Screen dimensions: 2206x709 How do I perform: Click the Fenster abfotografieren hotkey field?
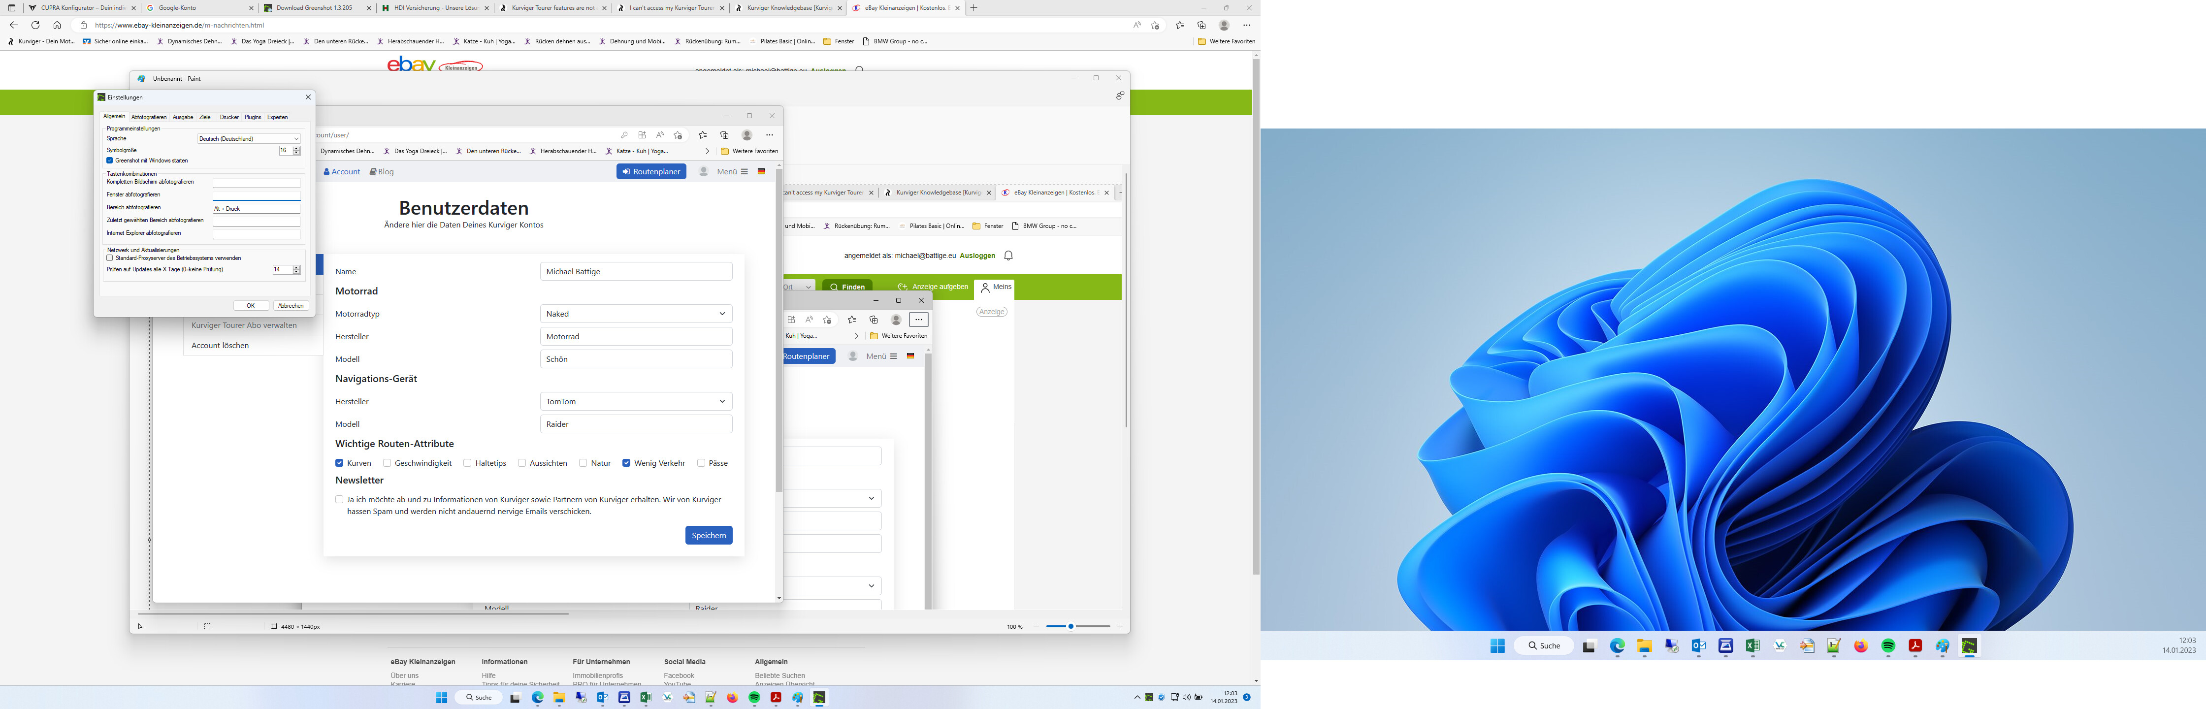(x=256, y=195)
